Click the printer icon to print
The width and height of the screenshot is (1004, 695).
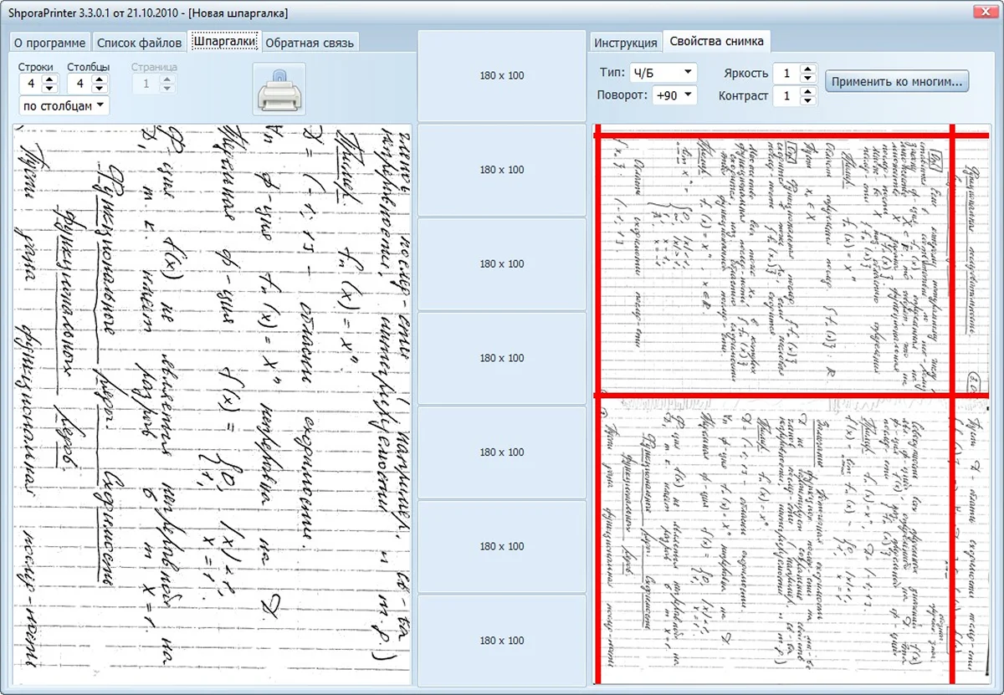tap(279, 89)
